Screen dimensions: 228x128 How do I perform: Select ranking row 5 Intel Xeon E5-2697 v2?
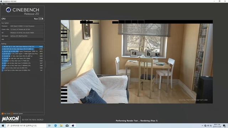tap(22, 56)
